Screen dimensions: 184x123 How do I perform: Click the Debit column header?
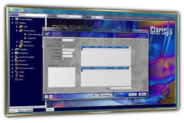tap(116, 68)
